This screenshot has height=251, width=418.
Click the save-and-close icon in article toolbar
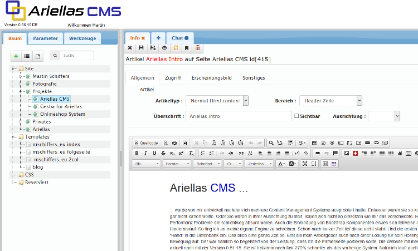tap(153, 48)
